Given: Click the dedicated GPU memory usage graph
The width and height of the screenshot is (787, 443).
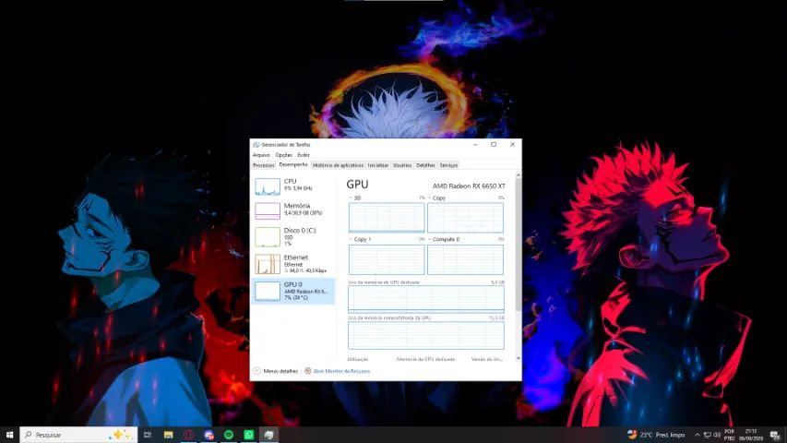Looking at the screenshot, I should click(426, 299).
